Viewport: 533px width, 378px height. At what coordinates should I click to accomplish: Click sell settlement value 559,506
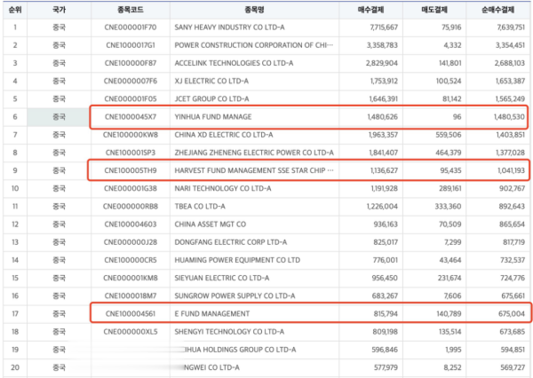click(x=449, y=135)
